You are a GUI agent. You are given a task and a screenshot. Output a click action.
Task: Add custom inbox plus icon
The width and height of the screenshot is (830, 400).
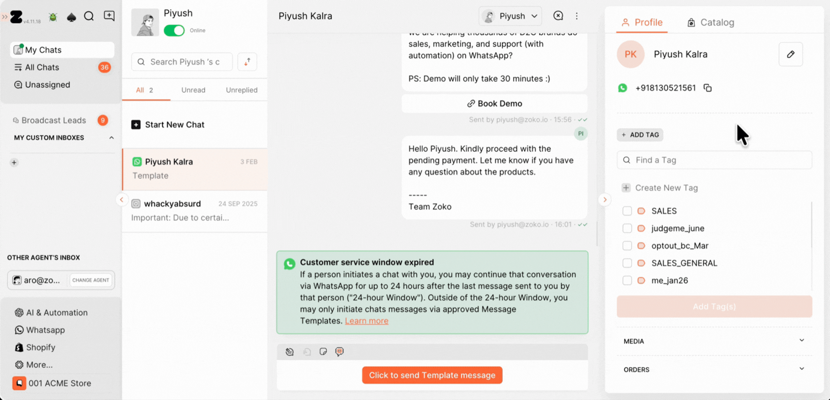[14, 163]
